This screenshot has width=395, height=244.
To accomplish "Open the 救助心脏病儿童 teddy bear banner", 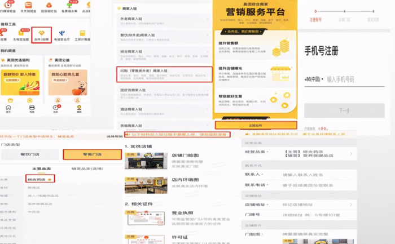I will [68, 82].
